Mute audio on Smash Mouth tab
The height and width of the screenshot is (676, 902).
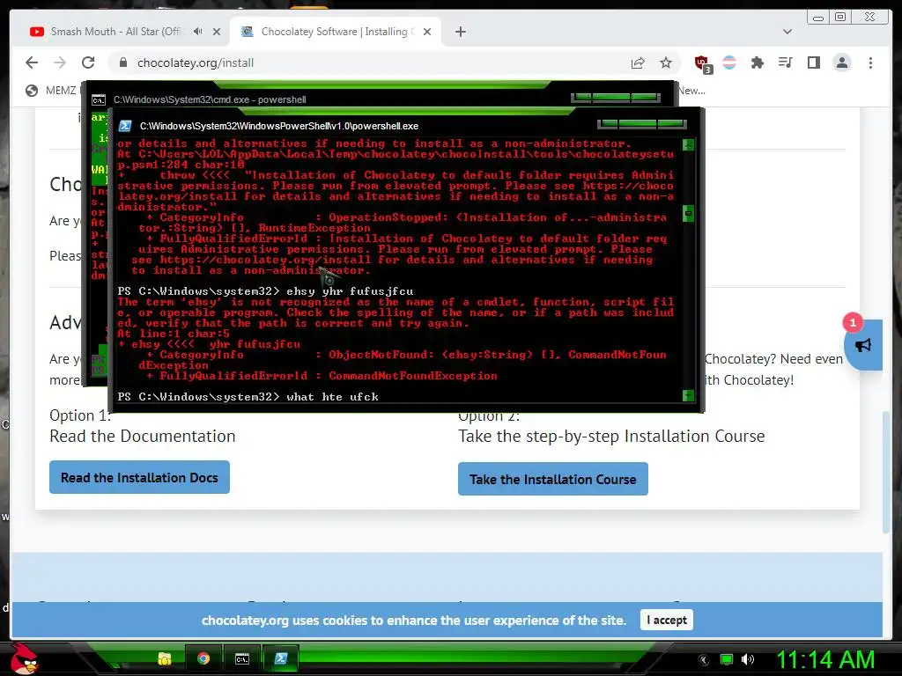click(x=198, y=32)
